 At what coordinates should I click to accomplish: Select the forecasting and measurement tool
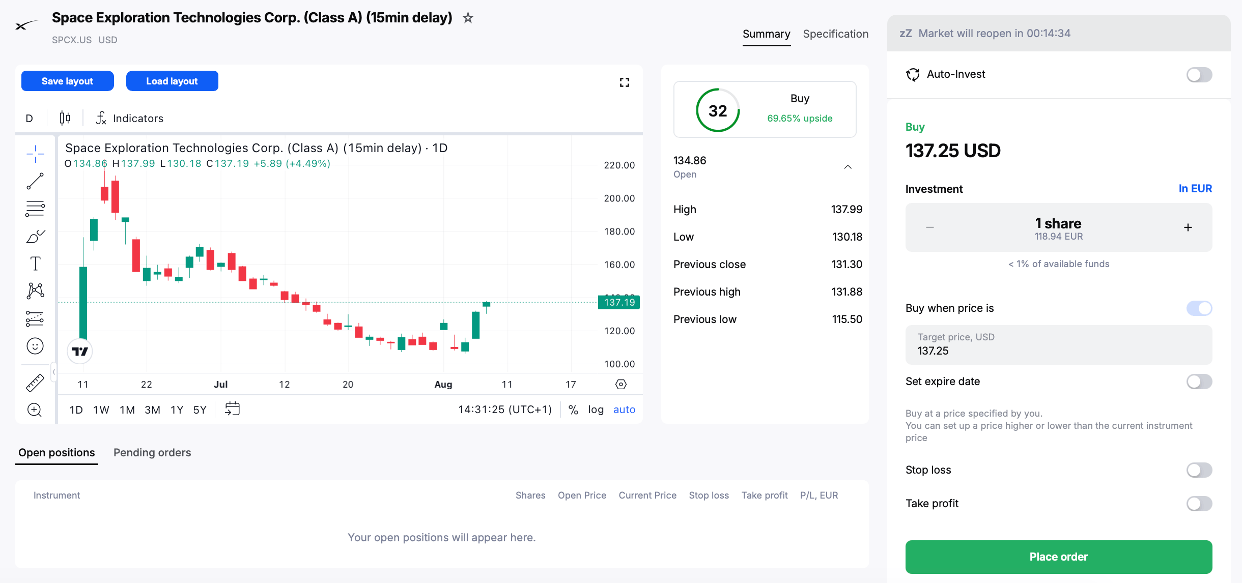click(35, 318)
